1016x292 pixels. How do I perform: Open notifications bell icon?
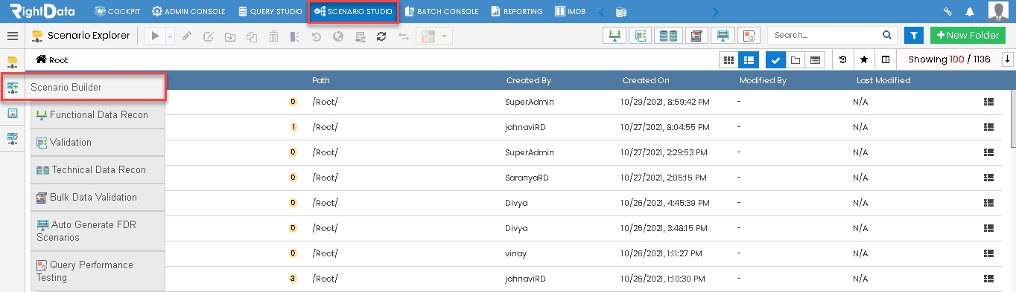(x=970, y=12)
